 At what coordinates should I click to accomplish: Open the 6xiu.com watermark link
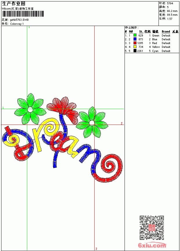152,245
